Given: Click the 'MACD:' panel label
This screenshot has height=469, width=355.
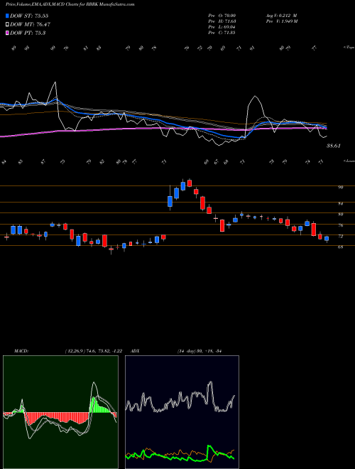Looking at the screenshot, I should [21, 351].
